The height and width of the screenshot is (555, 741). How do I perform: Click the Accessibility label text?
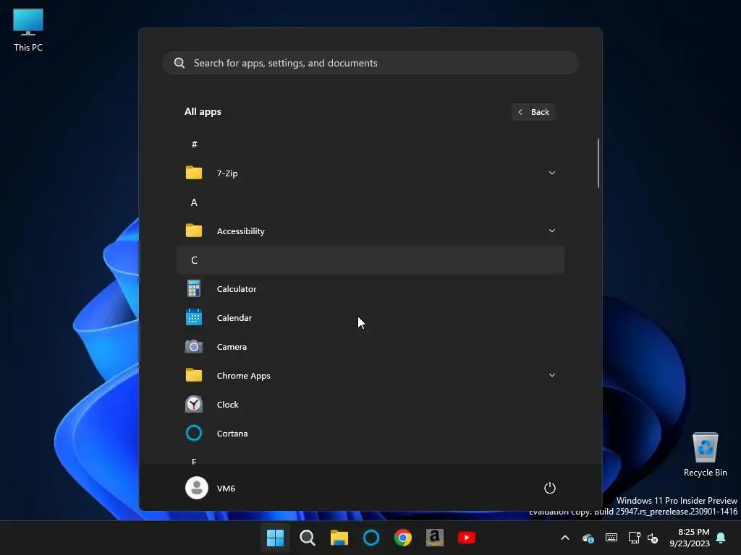[x=240, y=231]
